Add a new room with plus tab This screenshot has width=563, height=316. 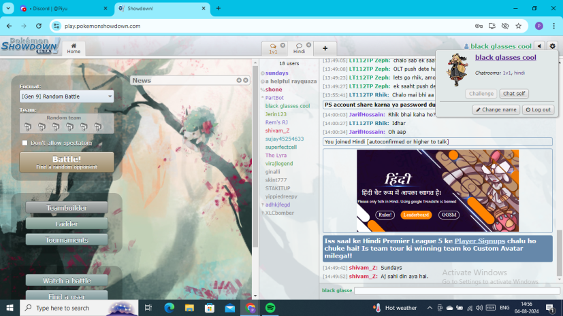tap(325, 48)
